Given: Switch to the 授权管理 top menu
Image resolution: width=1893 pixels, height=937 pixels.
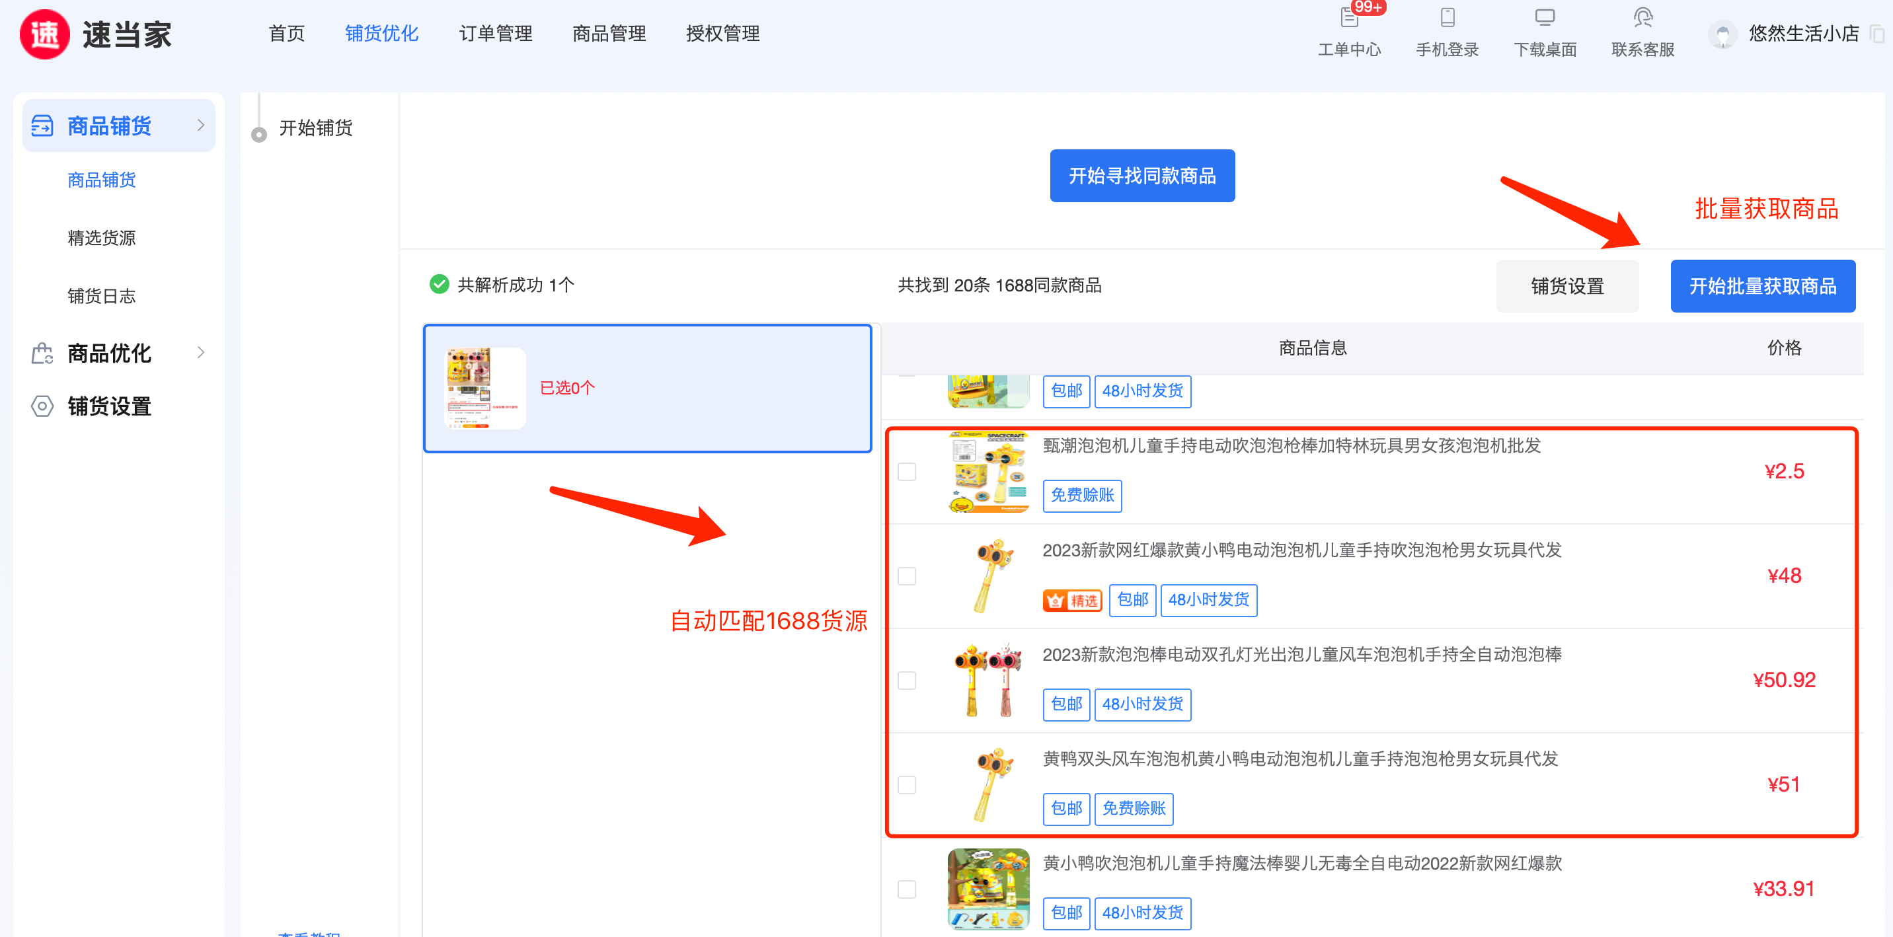Looking at the screenshot, I should [722, 34].
